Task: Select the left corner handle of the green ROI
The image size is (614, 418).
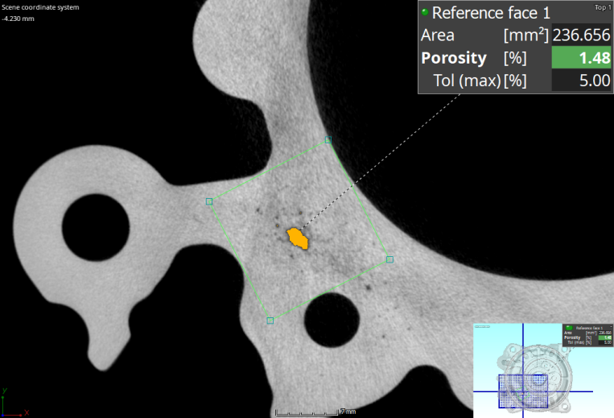Action: pos(209,201)
